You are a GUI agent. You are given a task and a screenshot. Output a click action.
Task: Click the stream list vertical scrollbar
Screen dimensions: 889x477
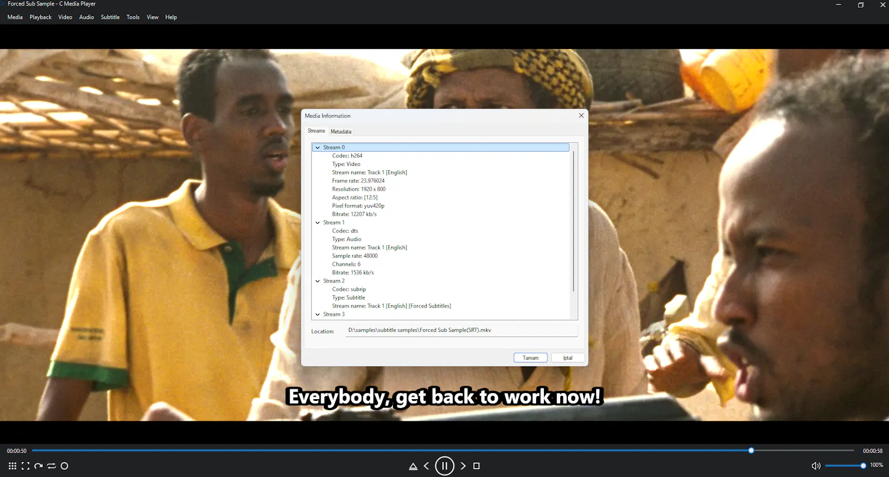[573, 221]
